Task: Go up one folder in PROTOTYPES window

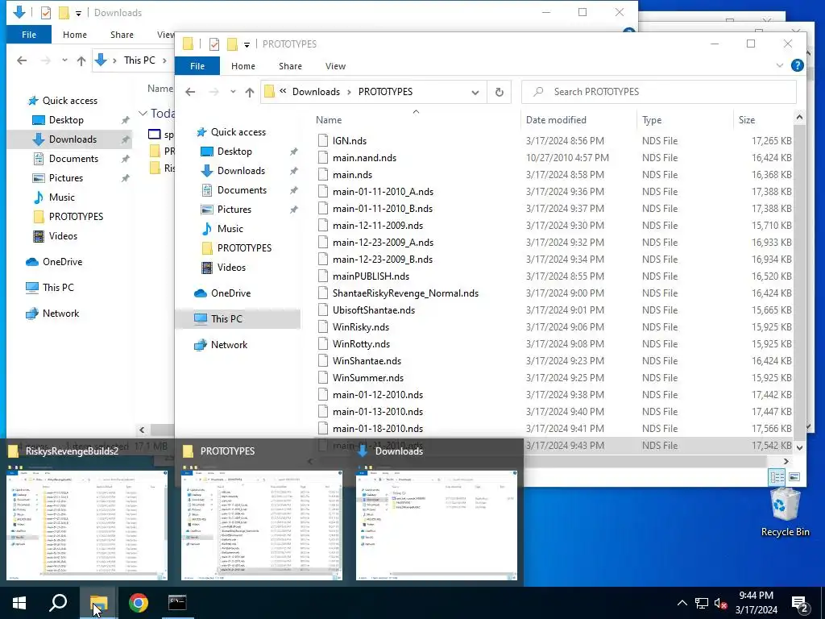Action: 250,92
